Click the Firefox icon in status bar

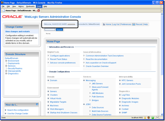pyautogui.click(x=149, y=117)
